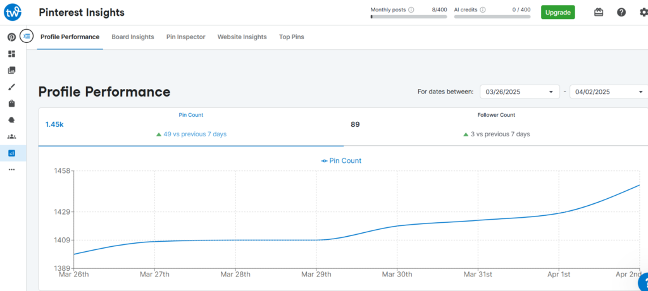Switch to the Website Insights tab
Viewport: 648px width, 291px height.
click(242, 37)
